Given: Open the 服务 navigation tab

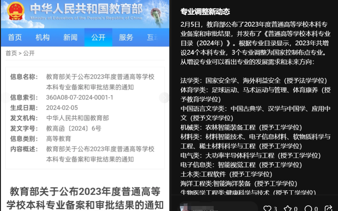Looking at the screenshot, I should point(126,38).
